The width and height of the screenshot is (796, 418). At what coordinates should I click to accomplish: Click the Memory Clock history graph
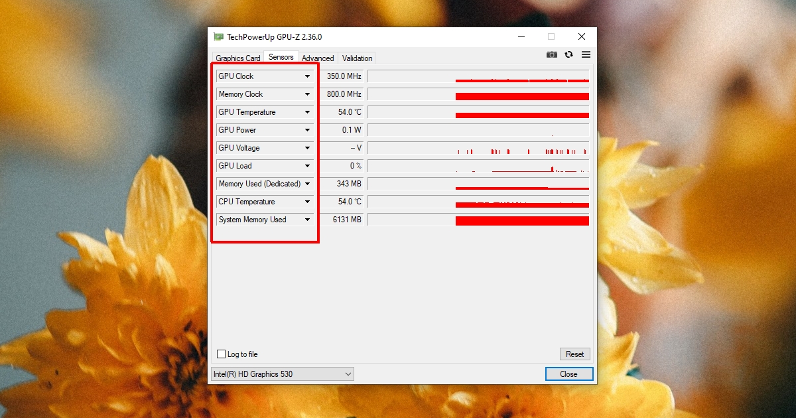tap(478, 94)
